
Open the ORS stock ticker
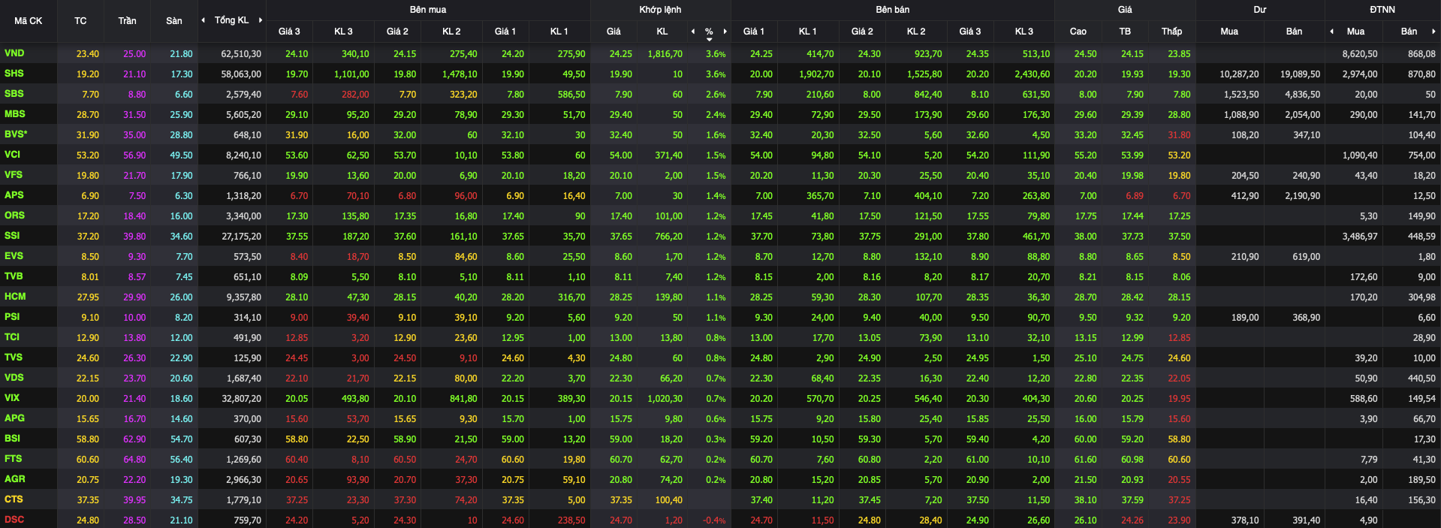tap(14, 216)
